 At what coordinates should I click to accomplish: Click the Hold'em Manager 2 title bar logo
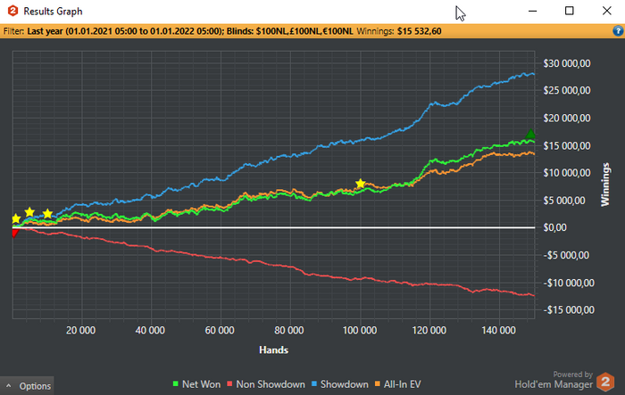12,11
